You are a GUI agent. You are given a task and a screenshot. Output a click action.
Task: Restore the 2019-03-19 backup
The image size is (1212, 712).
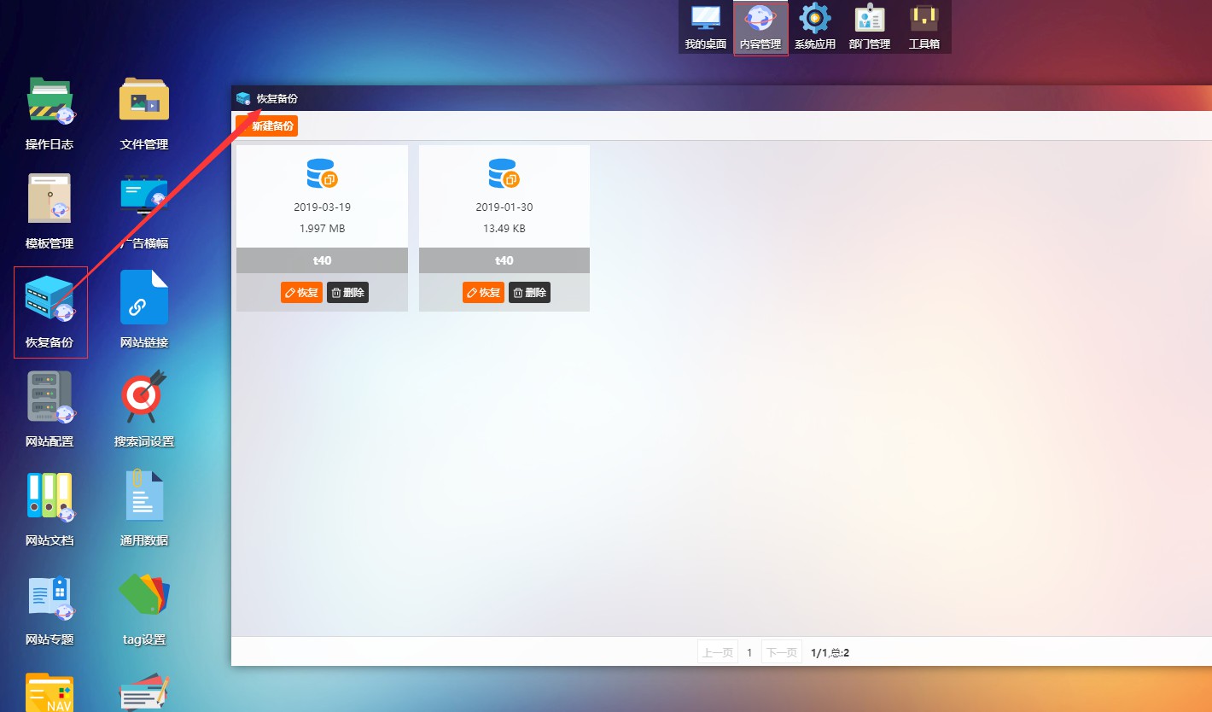(x=301, y=293)
